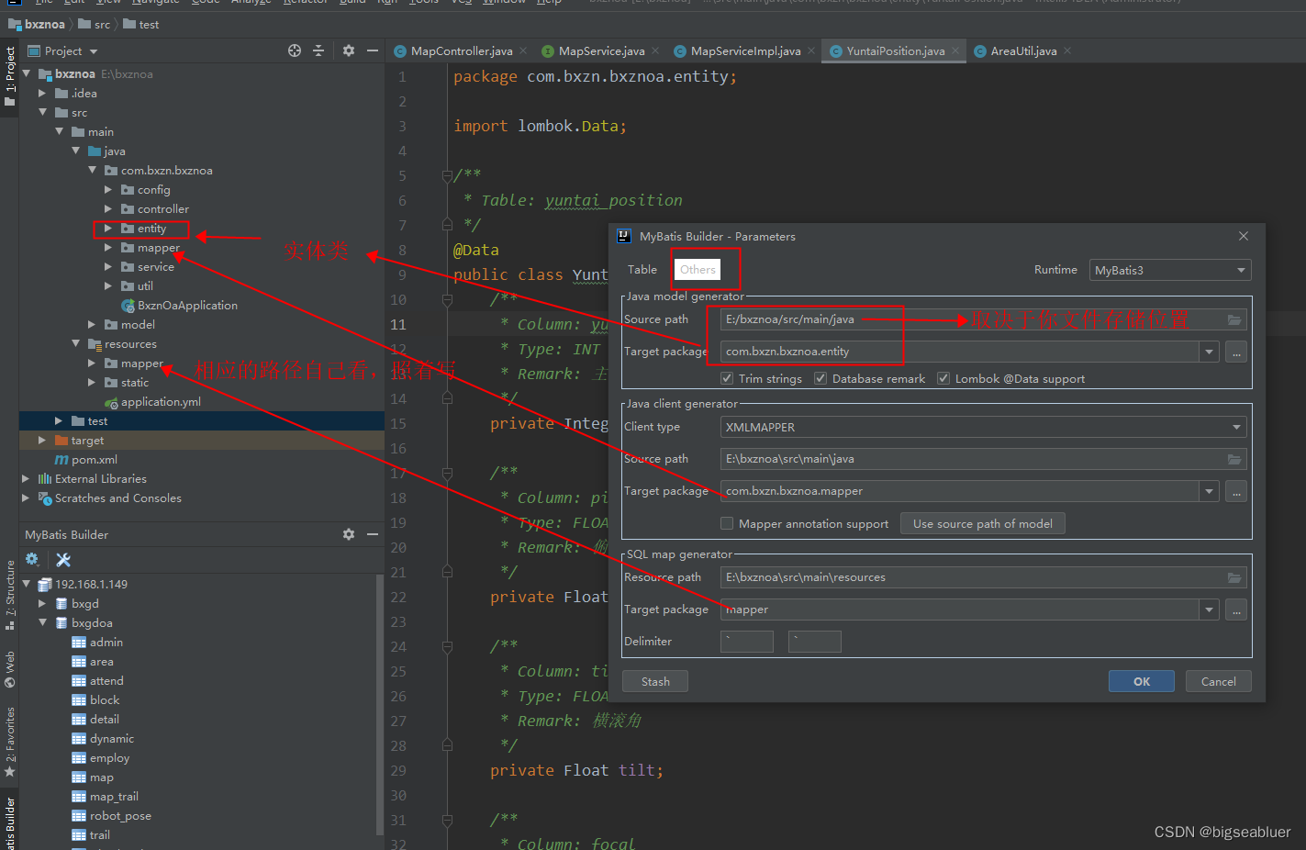The height and width of the screenshot is (850, 1306).
Task: Click the MyBatis Builder wrench tools icon
Action: coord(63,559)
